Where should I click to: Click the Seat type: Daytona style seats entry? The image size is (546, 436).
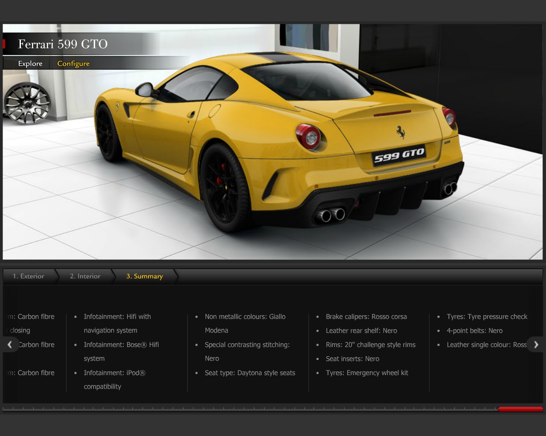click(x=250, y=373)
